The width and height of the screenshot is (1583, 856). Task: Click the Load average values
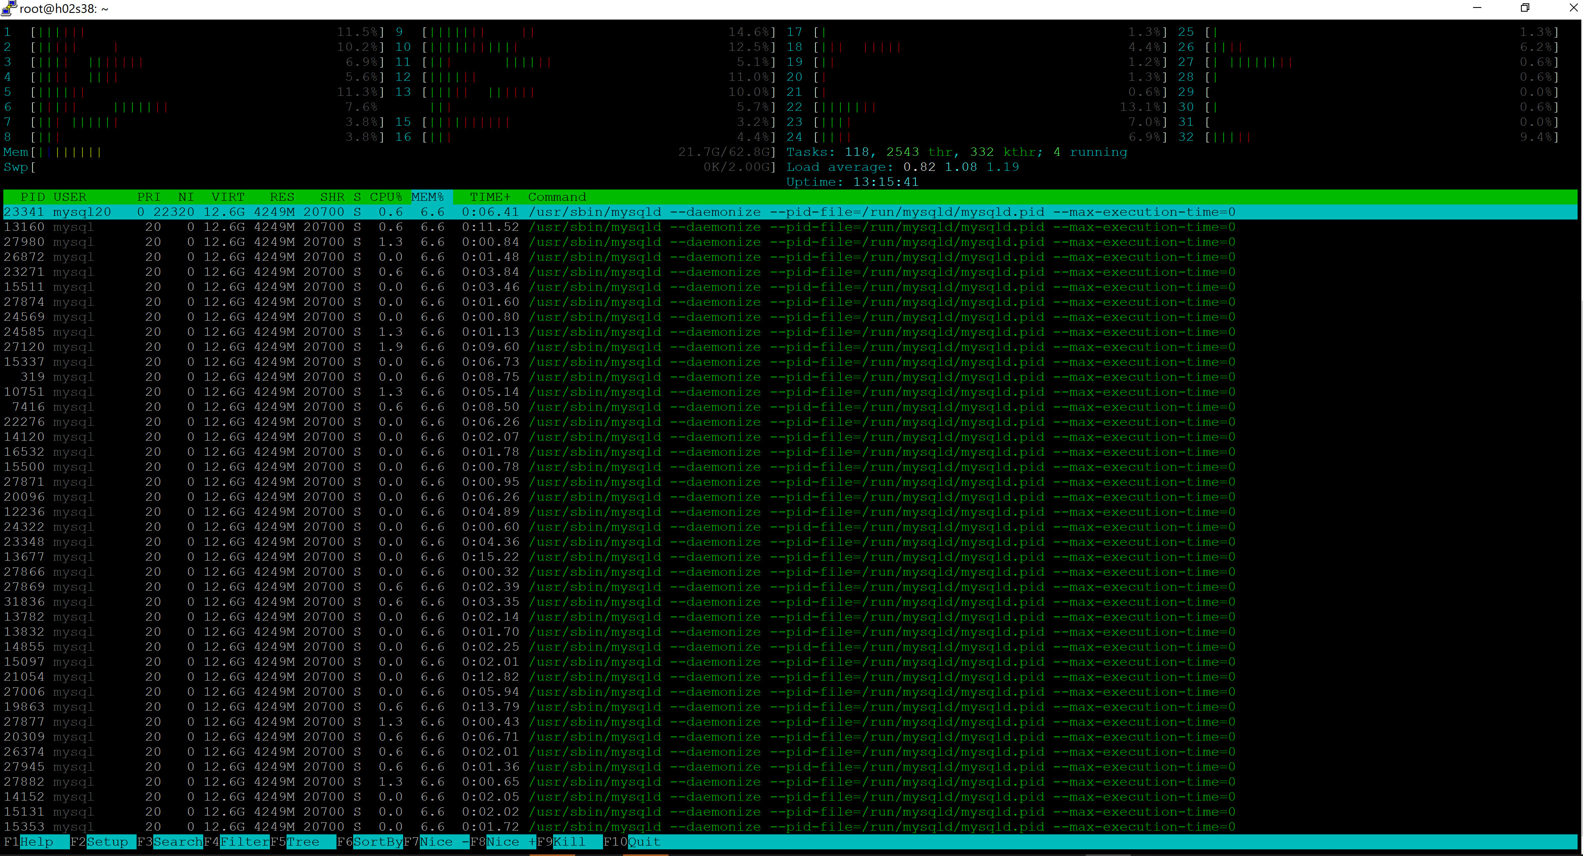(961, 167)
